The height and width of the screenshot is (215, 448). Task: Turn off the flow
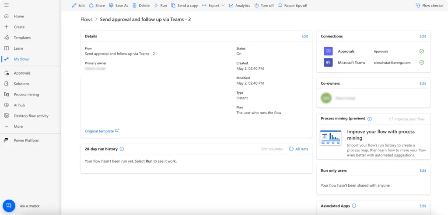tap(264, 6)
